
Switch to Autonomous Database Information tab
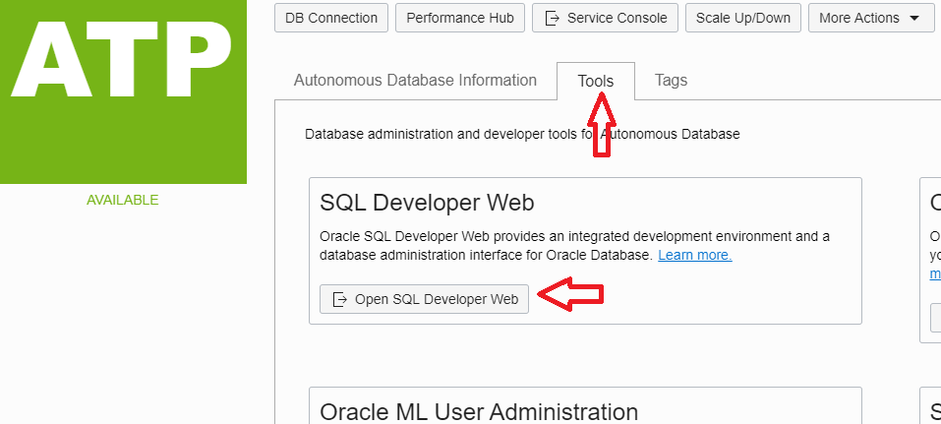pyautogui.click(x=415, y=81)
